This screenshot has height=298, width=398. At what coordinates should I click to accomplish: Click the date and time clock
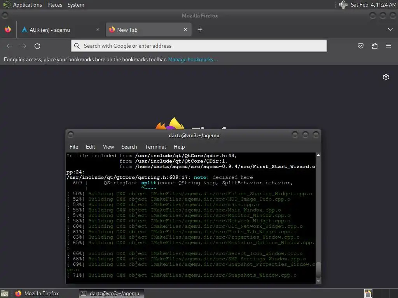click(374, 5)
